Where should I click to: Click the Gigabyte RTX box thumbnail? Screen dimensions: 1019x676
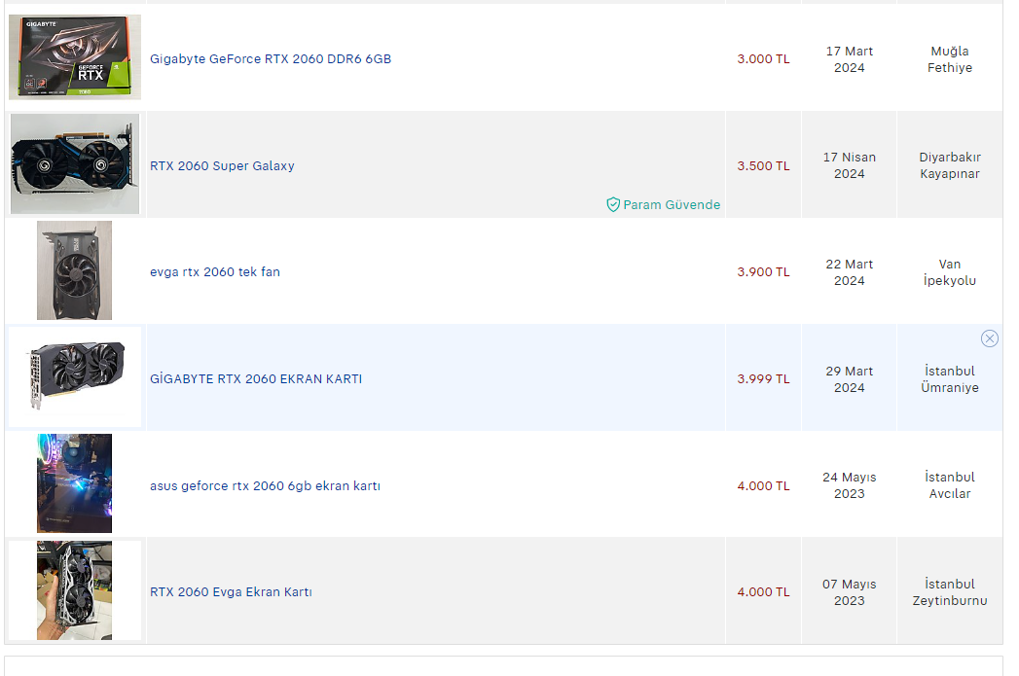75,57
